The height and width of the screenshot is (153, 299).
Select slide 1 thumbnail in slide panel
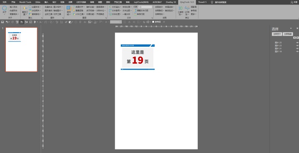(21, 50)
